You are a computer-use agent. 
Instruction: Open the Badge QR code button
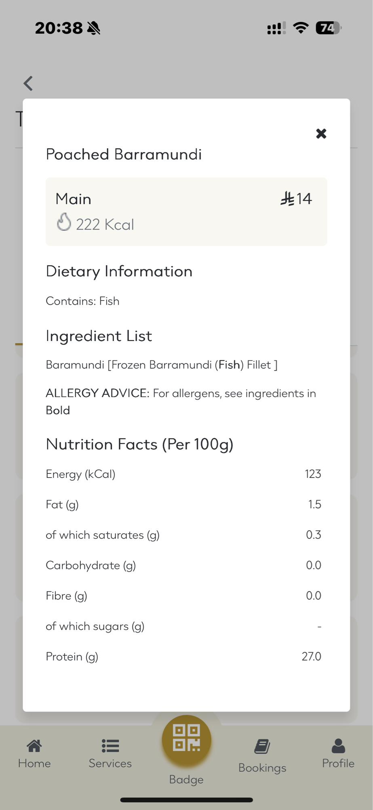[x=186, y=740]
